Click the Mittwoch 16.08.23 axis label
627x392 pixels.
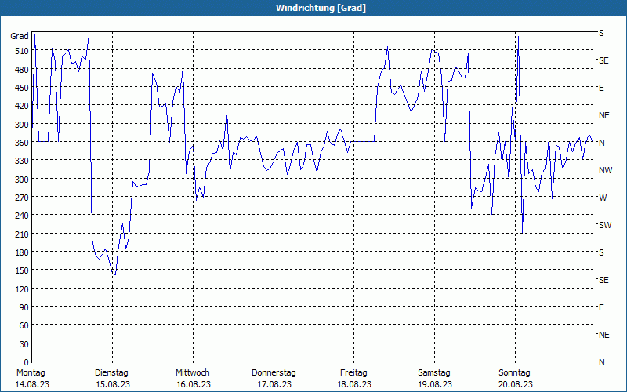click(193, 379)
